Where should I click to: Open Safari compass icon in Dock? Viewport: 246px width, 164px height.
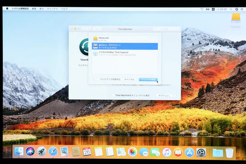point(53,151)
